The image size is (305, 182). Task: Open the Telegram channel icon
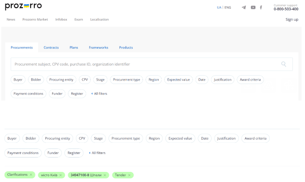(x=243, y=8)
